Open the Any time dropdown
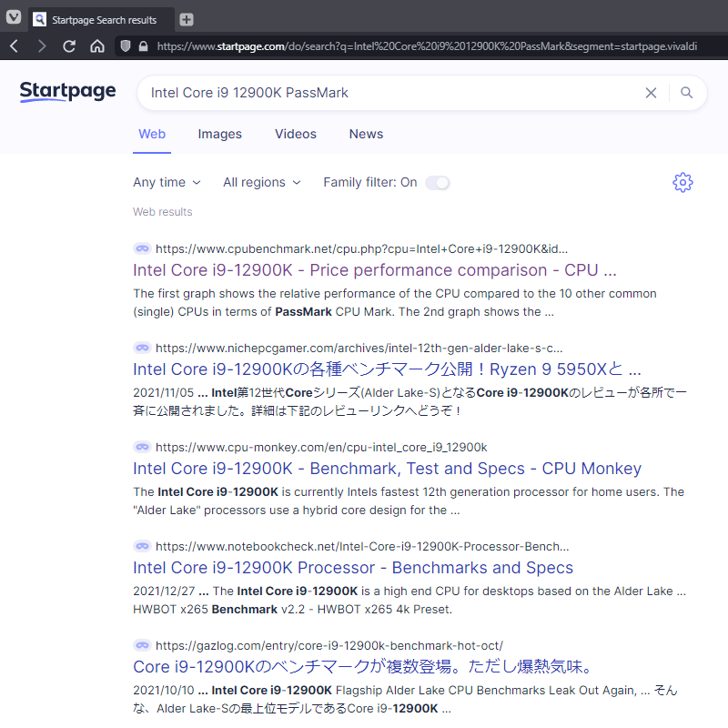Image resolution: width=728 pixels, height=728 pixels. point(167,182)
